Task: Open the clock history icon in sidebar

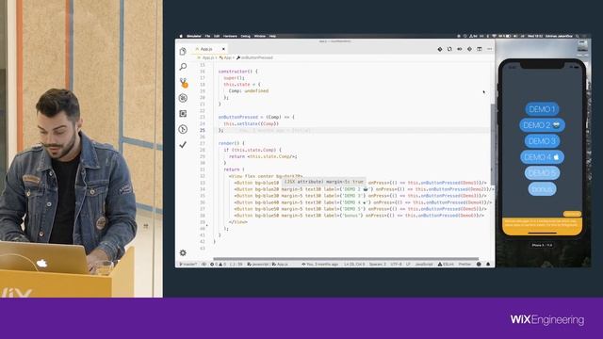Action: click(183, 129)
